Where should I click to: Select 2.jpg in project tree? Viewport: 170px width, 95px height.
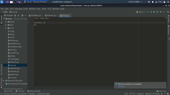pyautogui.click(x=12, y=31)
